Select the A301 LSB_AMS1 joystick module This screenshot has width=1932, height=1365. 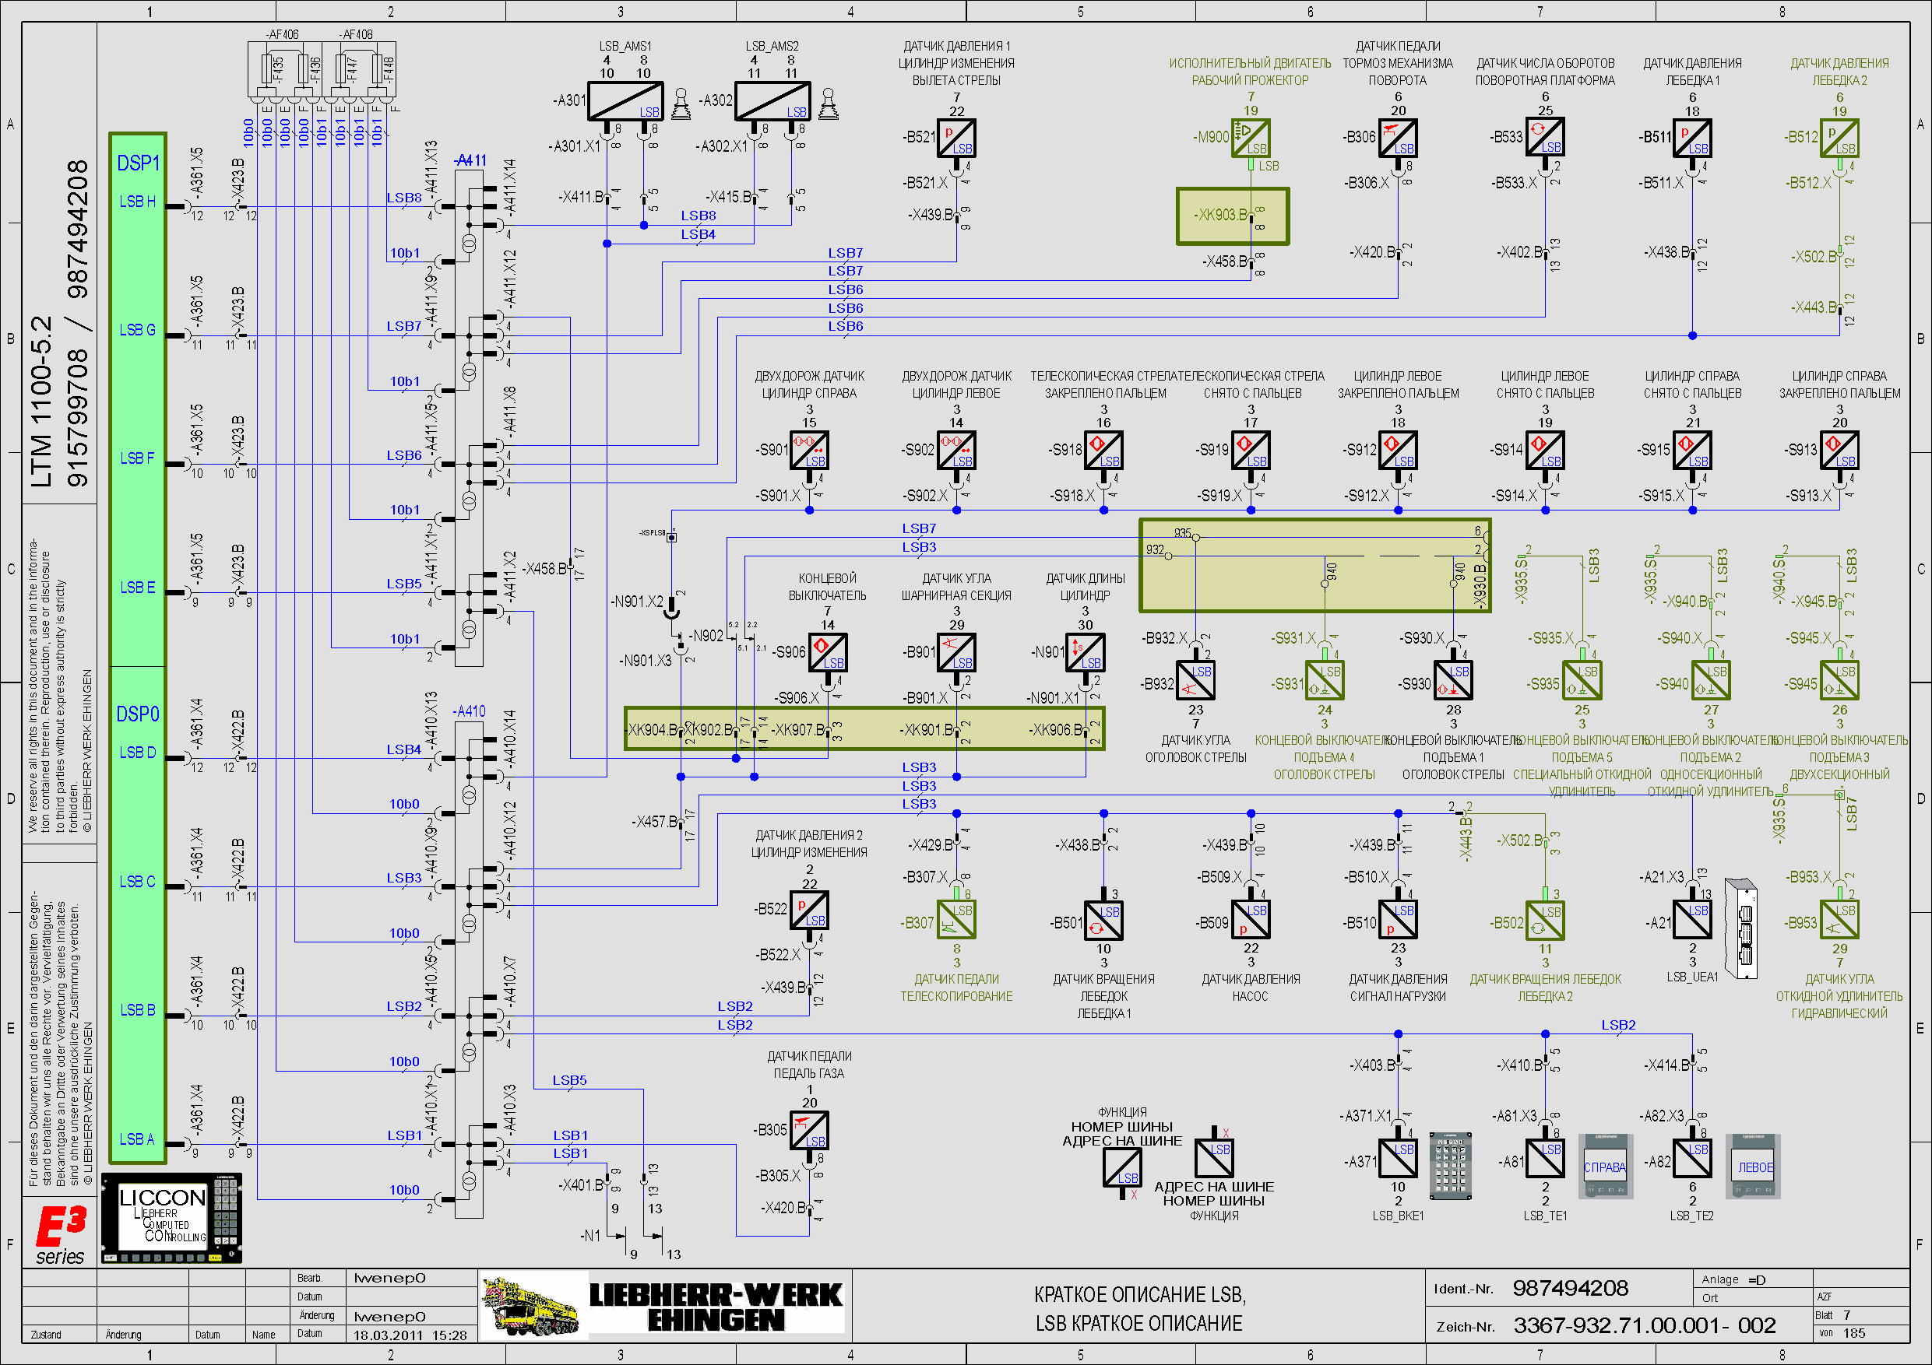[x=625, y=101]
